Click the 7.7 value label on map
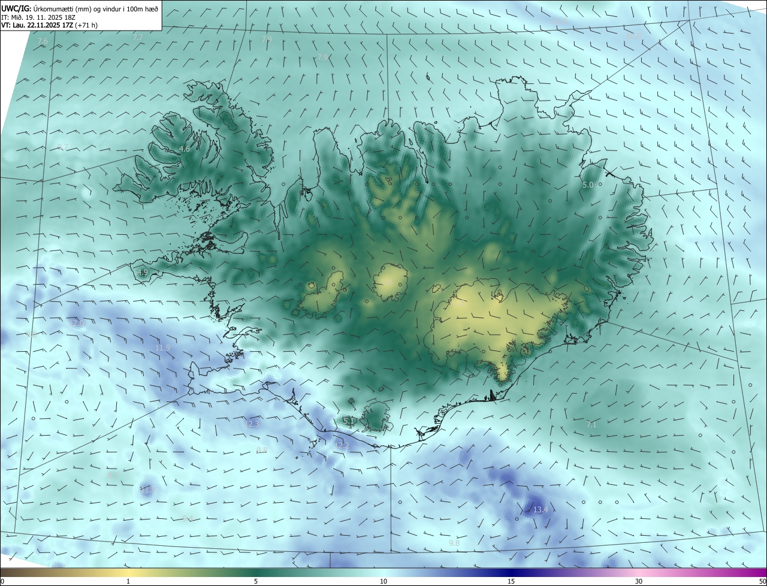767x586 pixels. pyautogui.click(x=138, y=37)
